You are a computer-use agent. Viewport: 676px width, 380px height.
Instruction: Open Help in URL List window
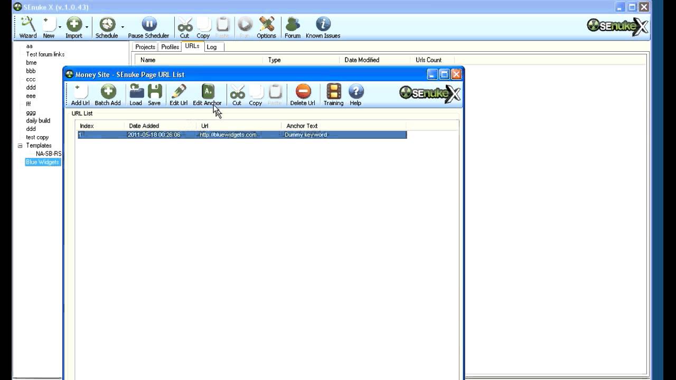click(355, 95)
